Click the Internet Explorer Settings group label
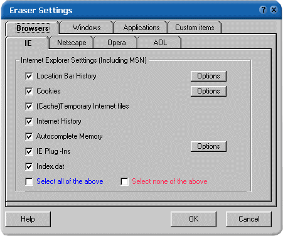This screenshot has width=283, height=236. (83, 60)
